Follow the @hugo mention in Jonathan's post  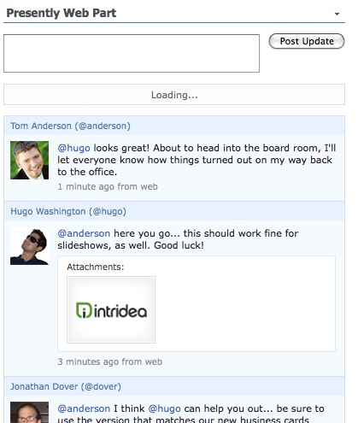coord(164,408)
